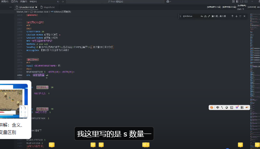Screen dimensions: 260x149
Task: Select @KillMon symbol in the breadcrumb
Action: click(62, 12)
